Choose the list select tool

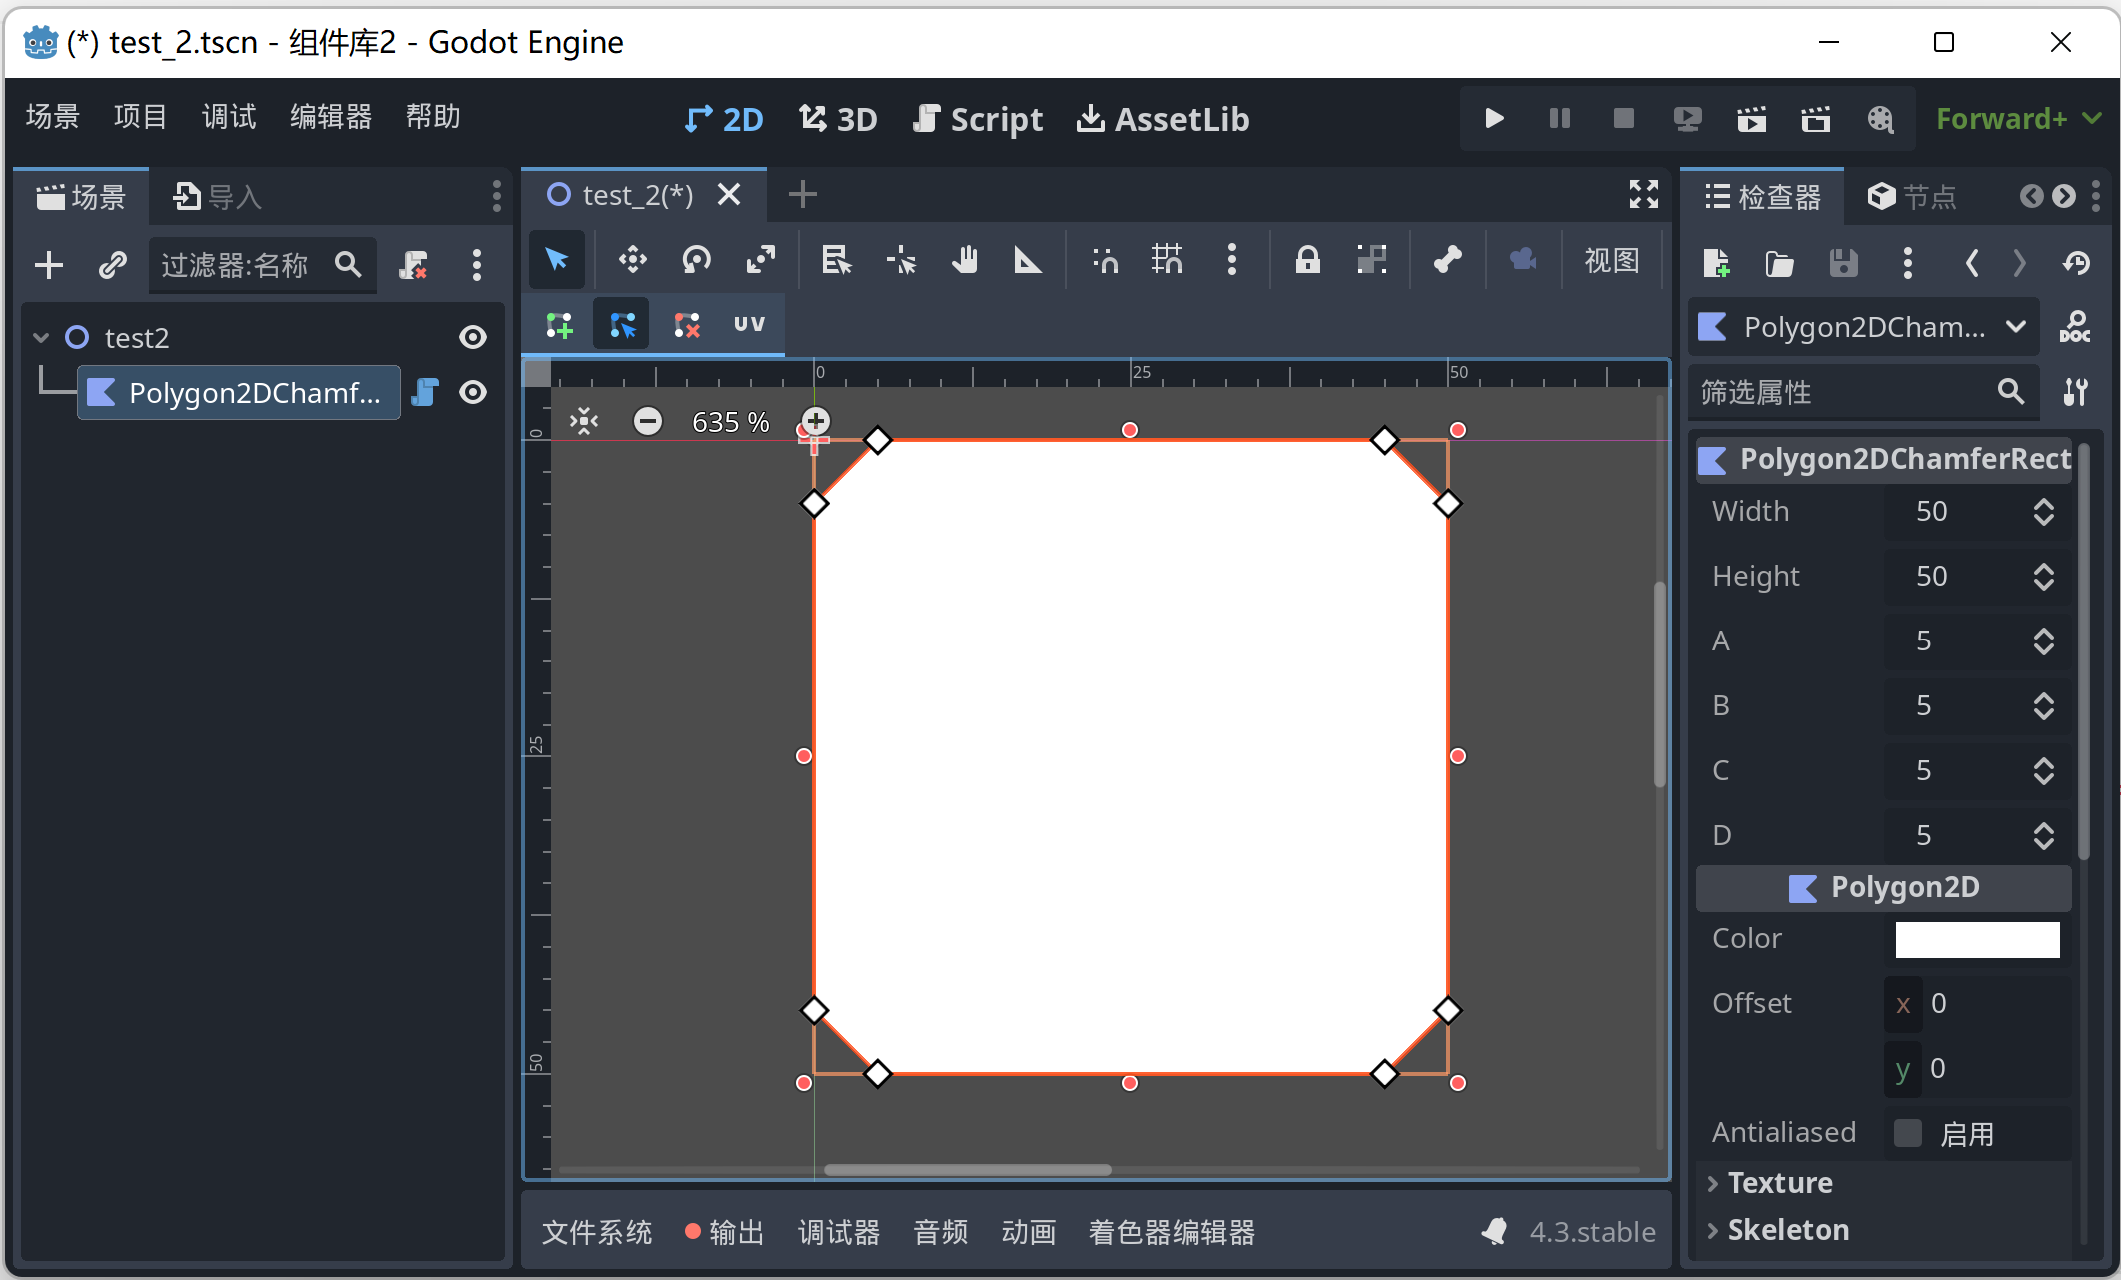click(x=836, y=261)
